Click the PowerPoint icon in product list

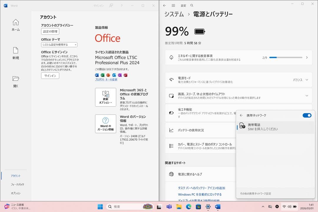coord(108,75)
